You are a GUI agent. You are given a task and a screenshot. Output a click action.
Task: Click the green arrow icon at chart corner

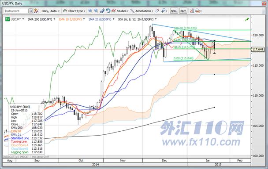(247, 20)
